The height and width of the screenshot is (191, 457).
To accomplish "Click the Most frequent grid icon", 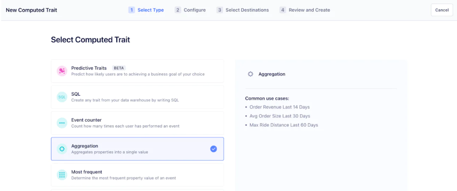I will tap(62, 175).
